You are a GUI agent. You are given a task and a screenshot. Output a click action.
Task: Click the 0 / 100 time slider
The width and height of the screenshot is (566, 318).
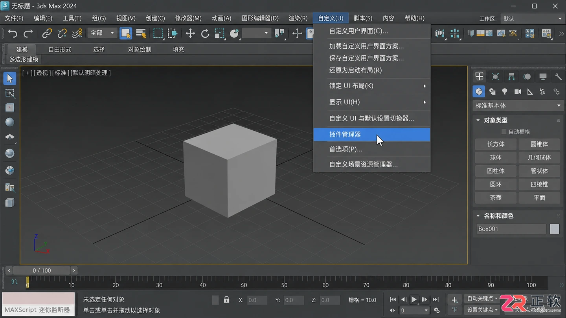pos(42,270)
